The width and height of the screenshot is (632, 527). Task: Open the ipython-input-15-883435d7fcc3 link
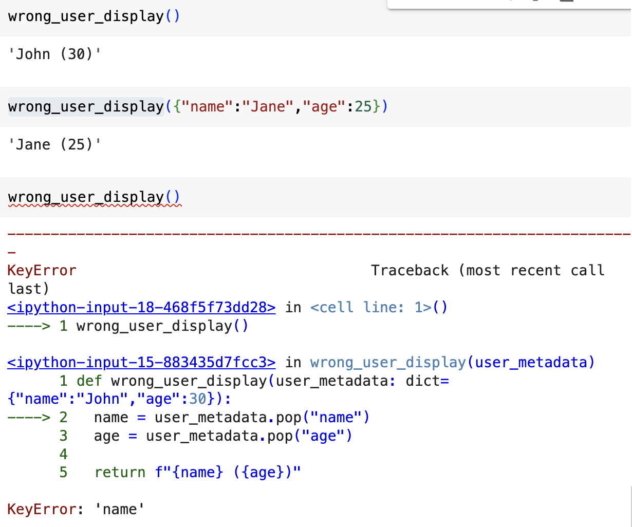[x=141, y=362]
